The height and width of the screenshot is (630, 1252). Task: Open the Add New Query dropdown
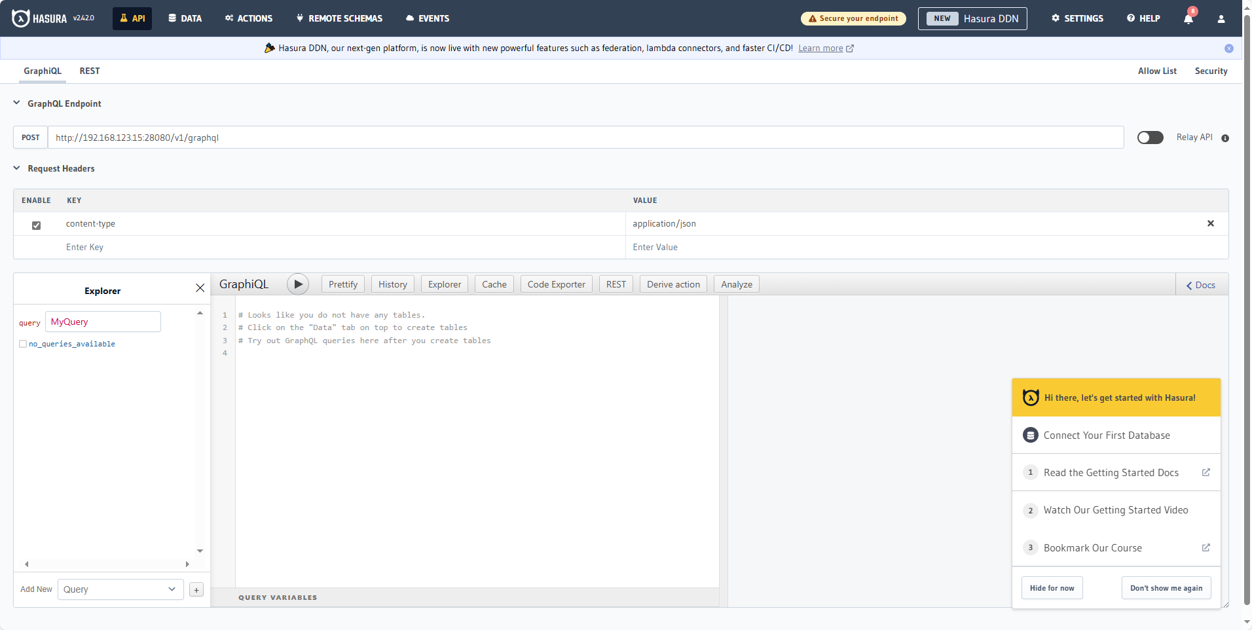120,589
